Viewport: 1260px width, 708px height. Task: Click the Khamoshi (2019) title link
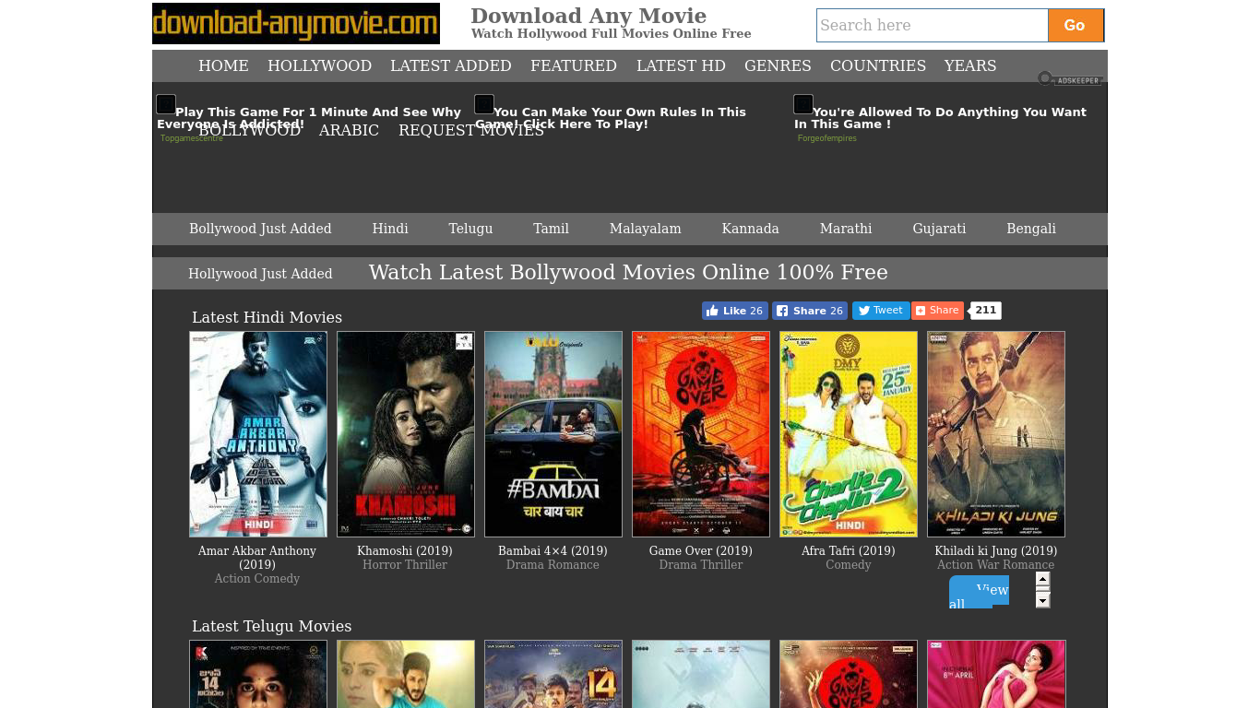click(x=405, y=551)
